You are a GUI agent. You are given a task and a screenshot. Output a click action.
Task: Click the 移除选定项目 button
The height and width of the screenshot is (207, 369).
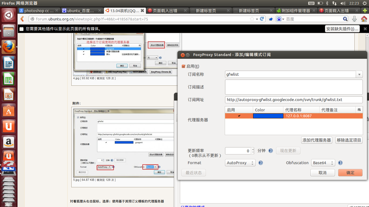pos(349,140)
